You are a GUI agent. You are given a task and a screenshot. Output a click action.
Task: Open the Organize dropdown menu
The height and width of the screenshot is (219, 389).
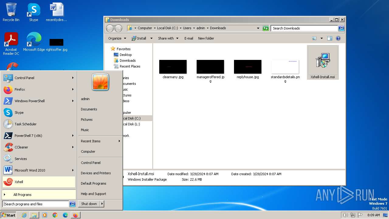117,38
